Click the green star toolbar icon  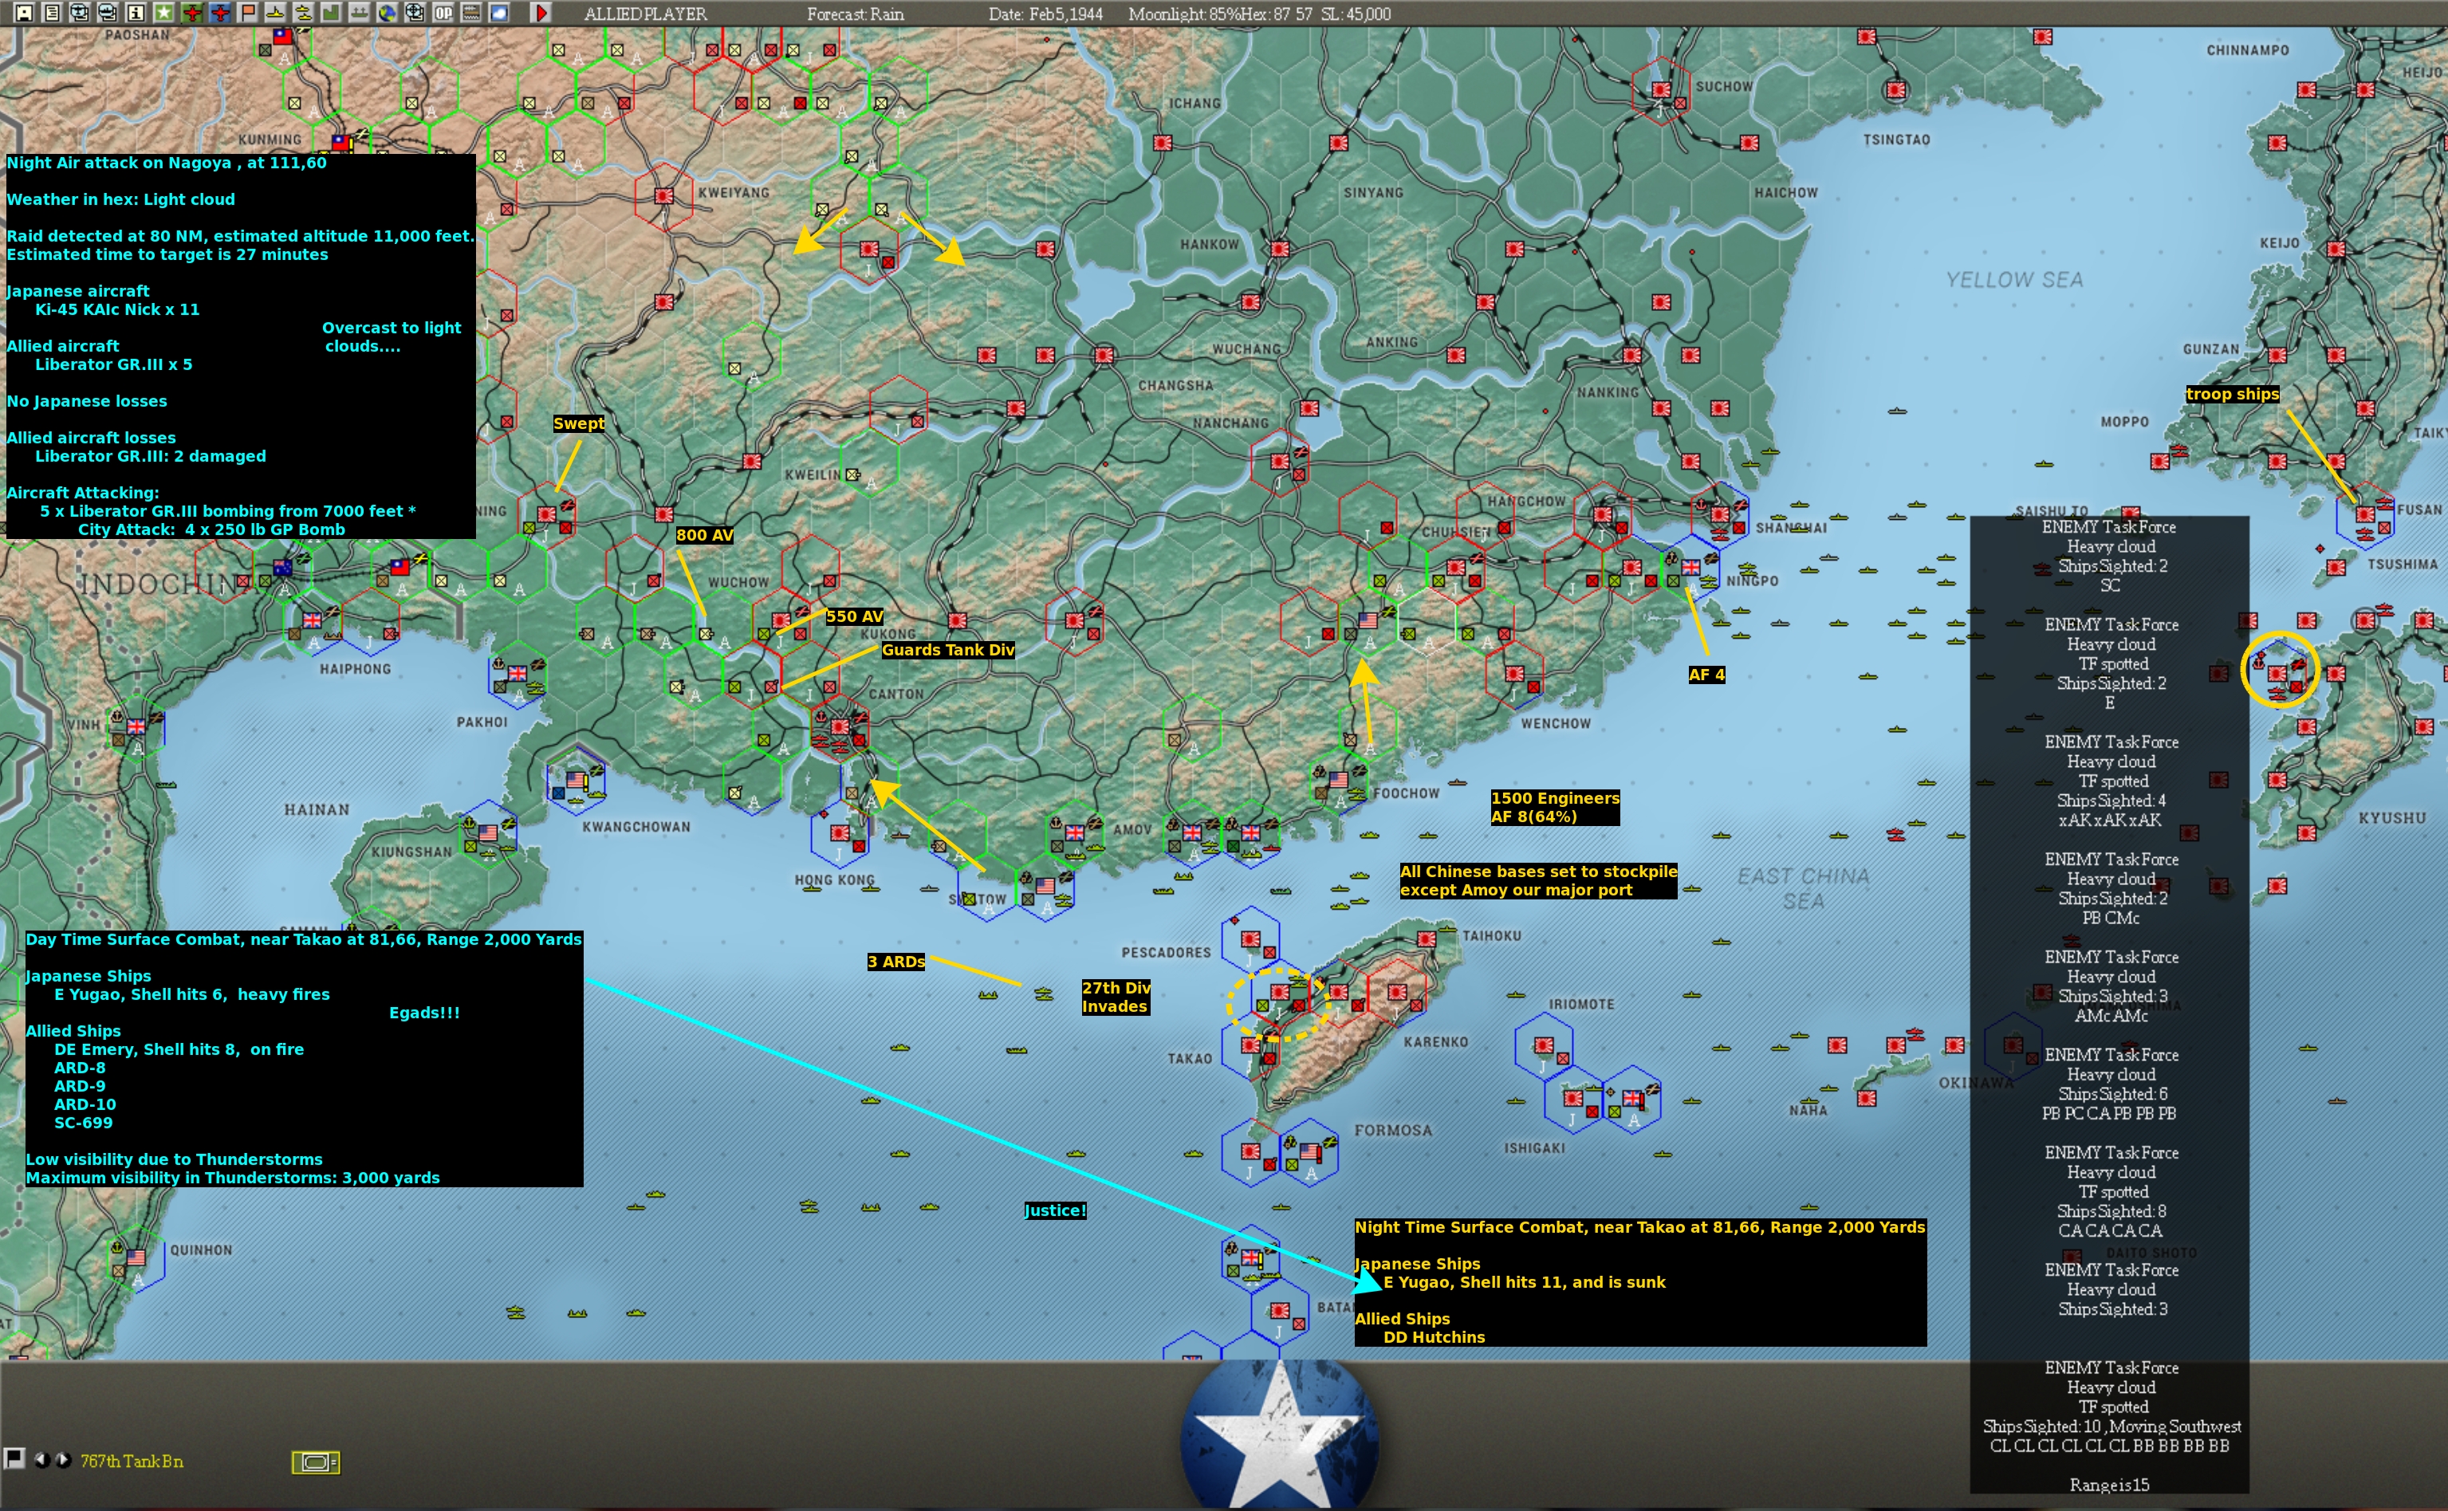pos(164,13)
